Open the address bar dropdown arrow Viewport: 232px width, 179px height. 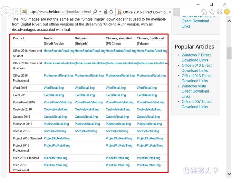[x=100, y=12]
